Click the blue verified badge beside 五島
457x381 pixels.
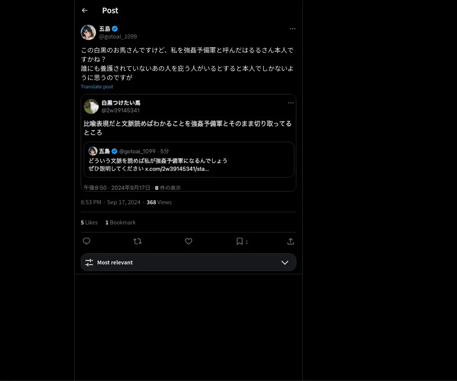pyautogui.click(x=115, y=29)
